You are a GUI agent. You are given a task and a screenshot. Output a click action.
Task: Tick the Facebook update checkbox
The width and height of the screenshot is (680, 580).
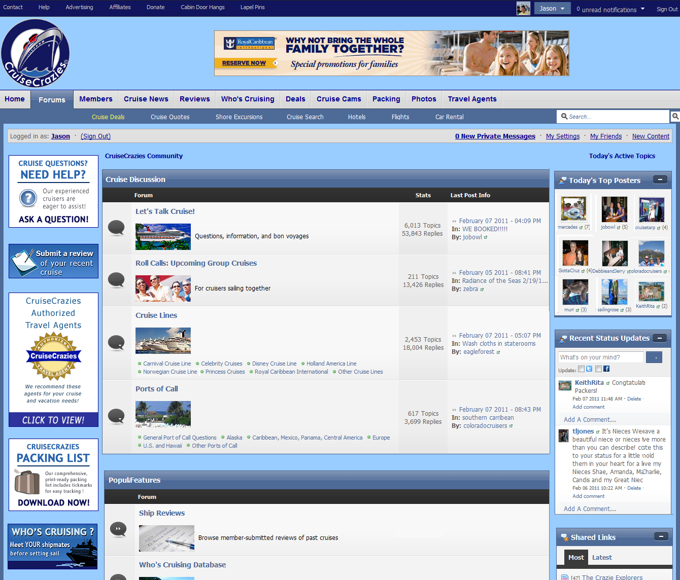click(599, 369)
